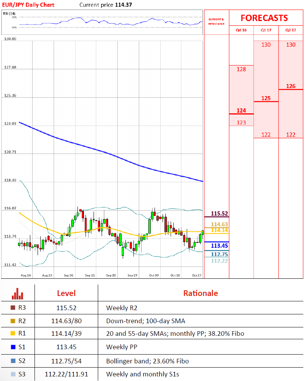Click the Weekly and monthly S1s rationale
This screenshot has width=306, height=381.
(x=143, y=374)
